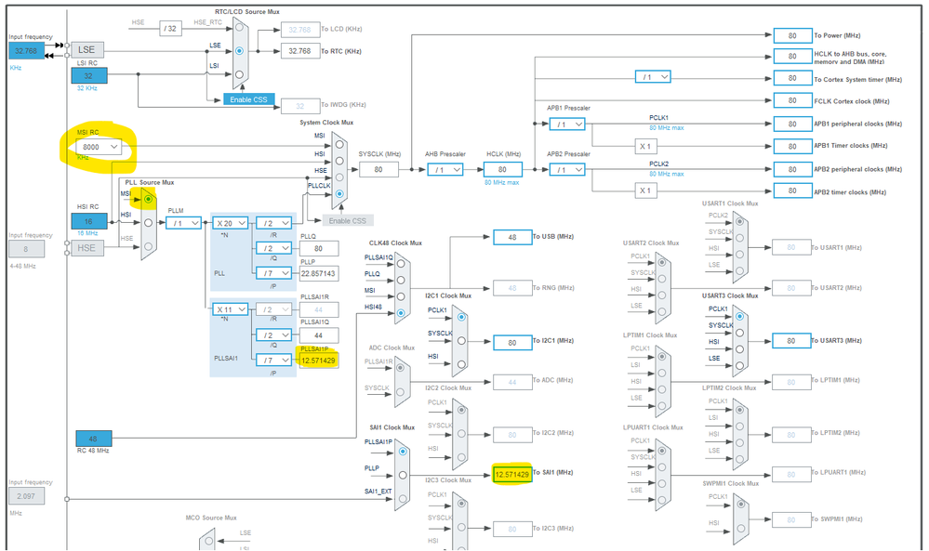Select SYSCLK in USART3 Clock Mux
Viewport: 929px width, 551px height.
click(x=739, y=333)
